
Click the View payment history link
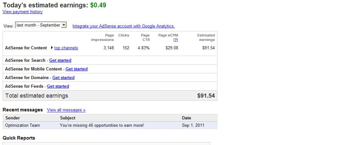[x=22, y=12]
